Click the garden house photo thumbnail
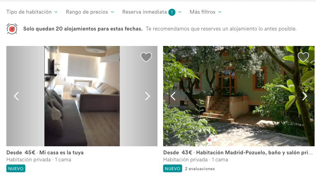 coord(239,96)
